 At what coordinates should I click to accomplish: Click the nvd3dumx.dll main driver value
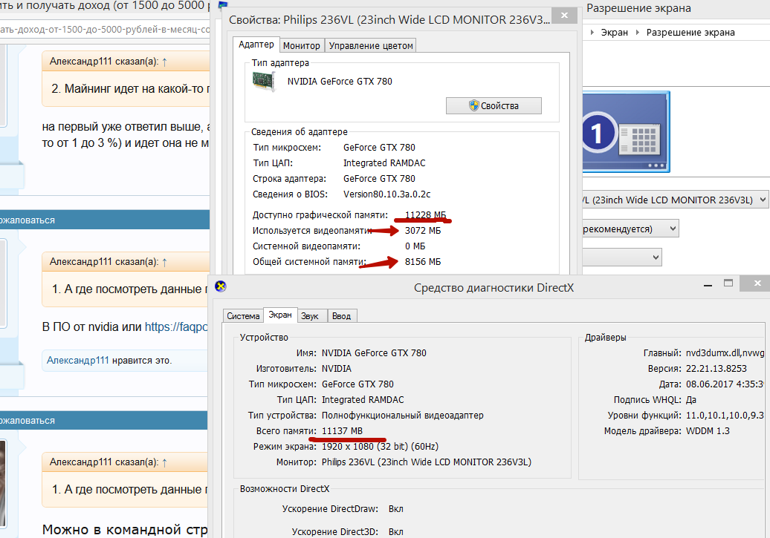click(725, 353)
